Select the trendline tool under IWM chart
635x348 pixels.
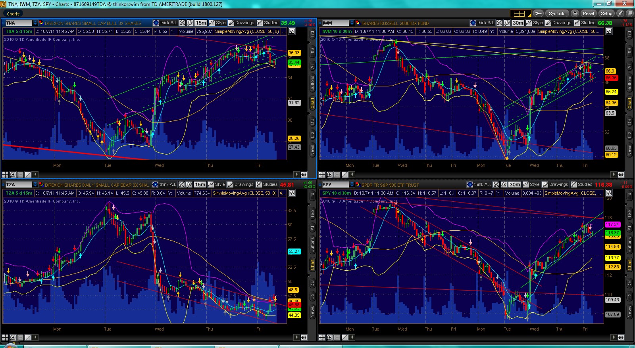[x=344, y=174]
